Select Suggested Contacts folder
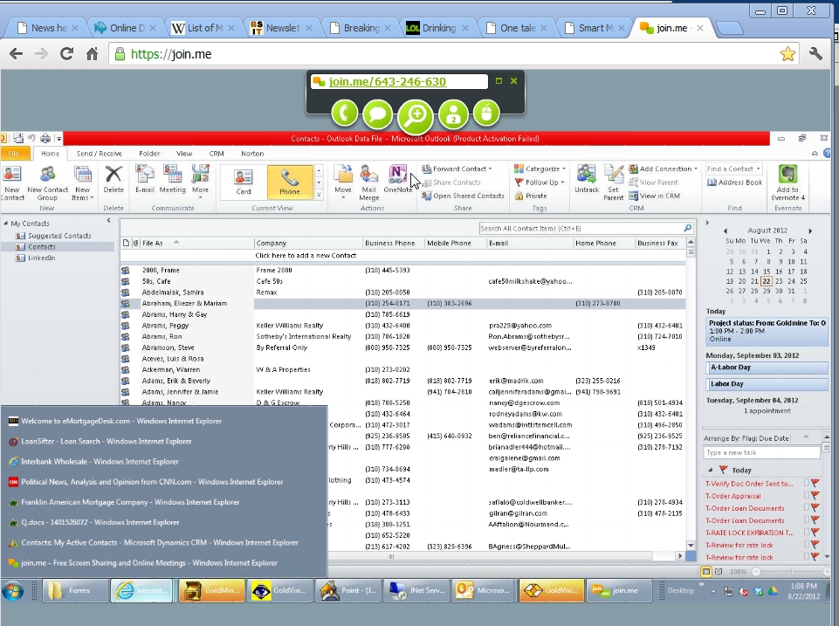 click(58, 236)
